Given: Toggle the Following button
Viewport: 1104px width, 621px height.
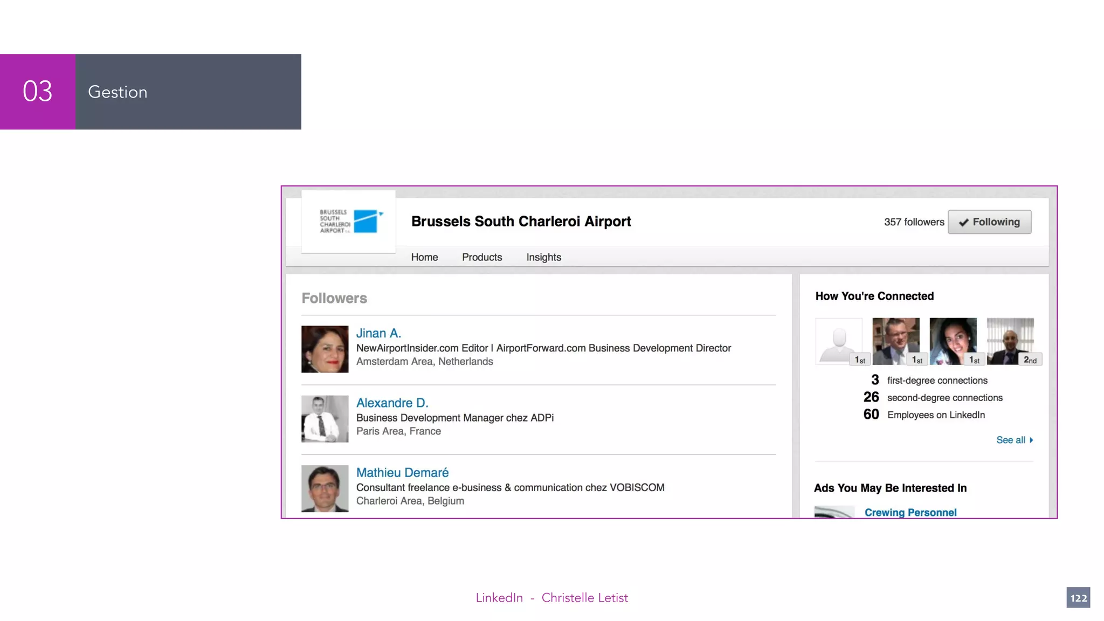Looking at the screenshot, I should coord(989,222).
